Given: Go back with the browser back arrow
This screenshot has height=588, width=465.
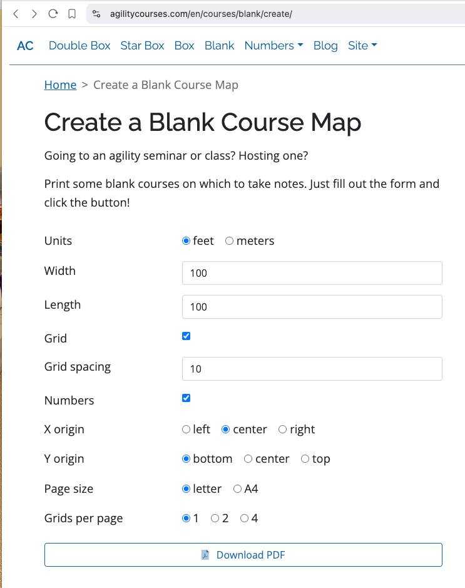Looking at the screenshot, I should 16,14.
